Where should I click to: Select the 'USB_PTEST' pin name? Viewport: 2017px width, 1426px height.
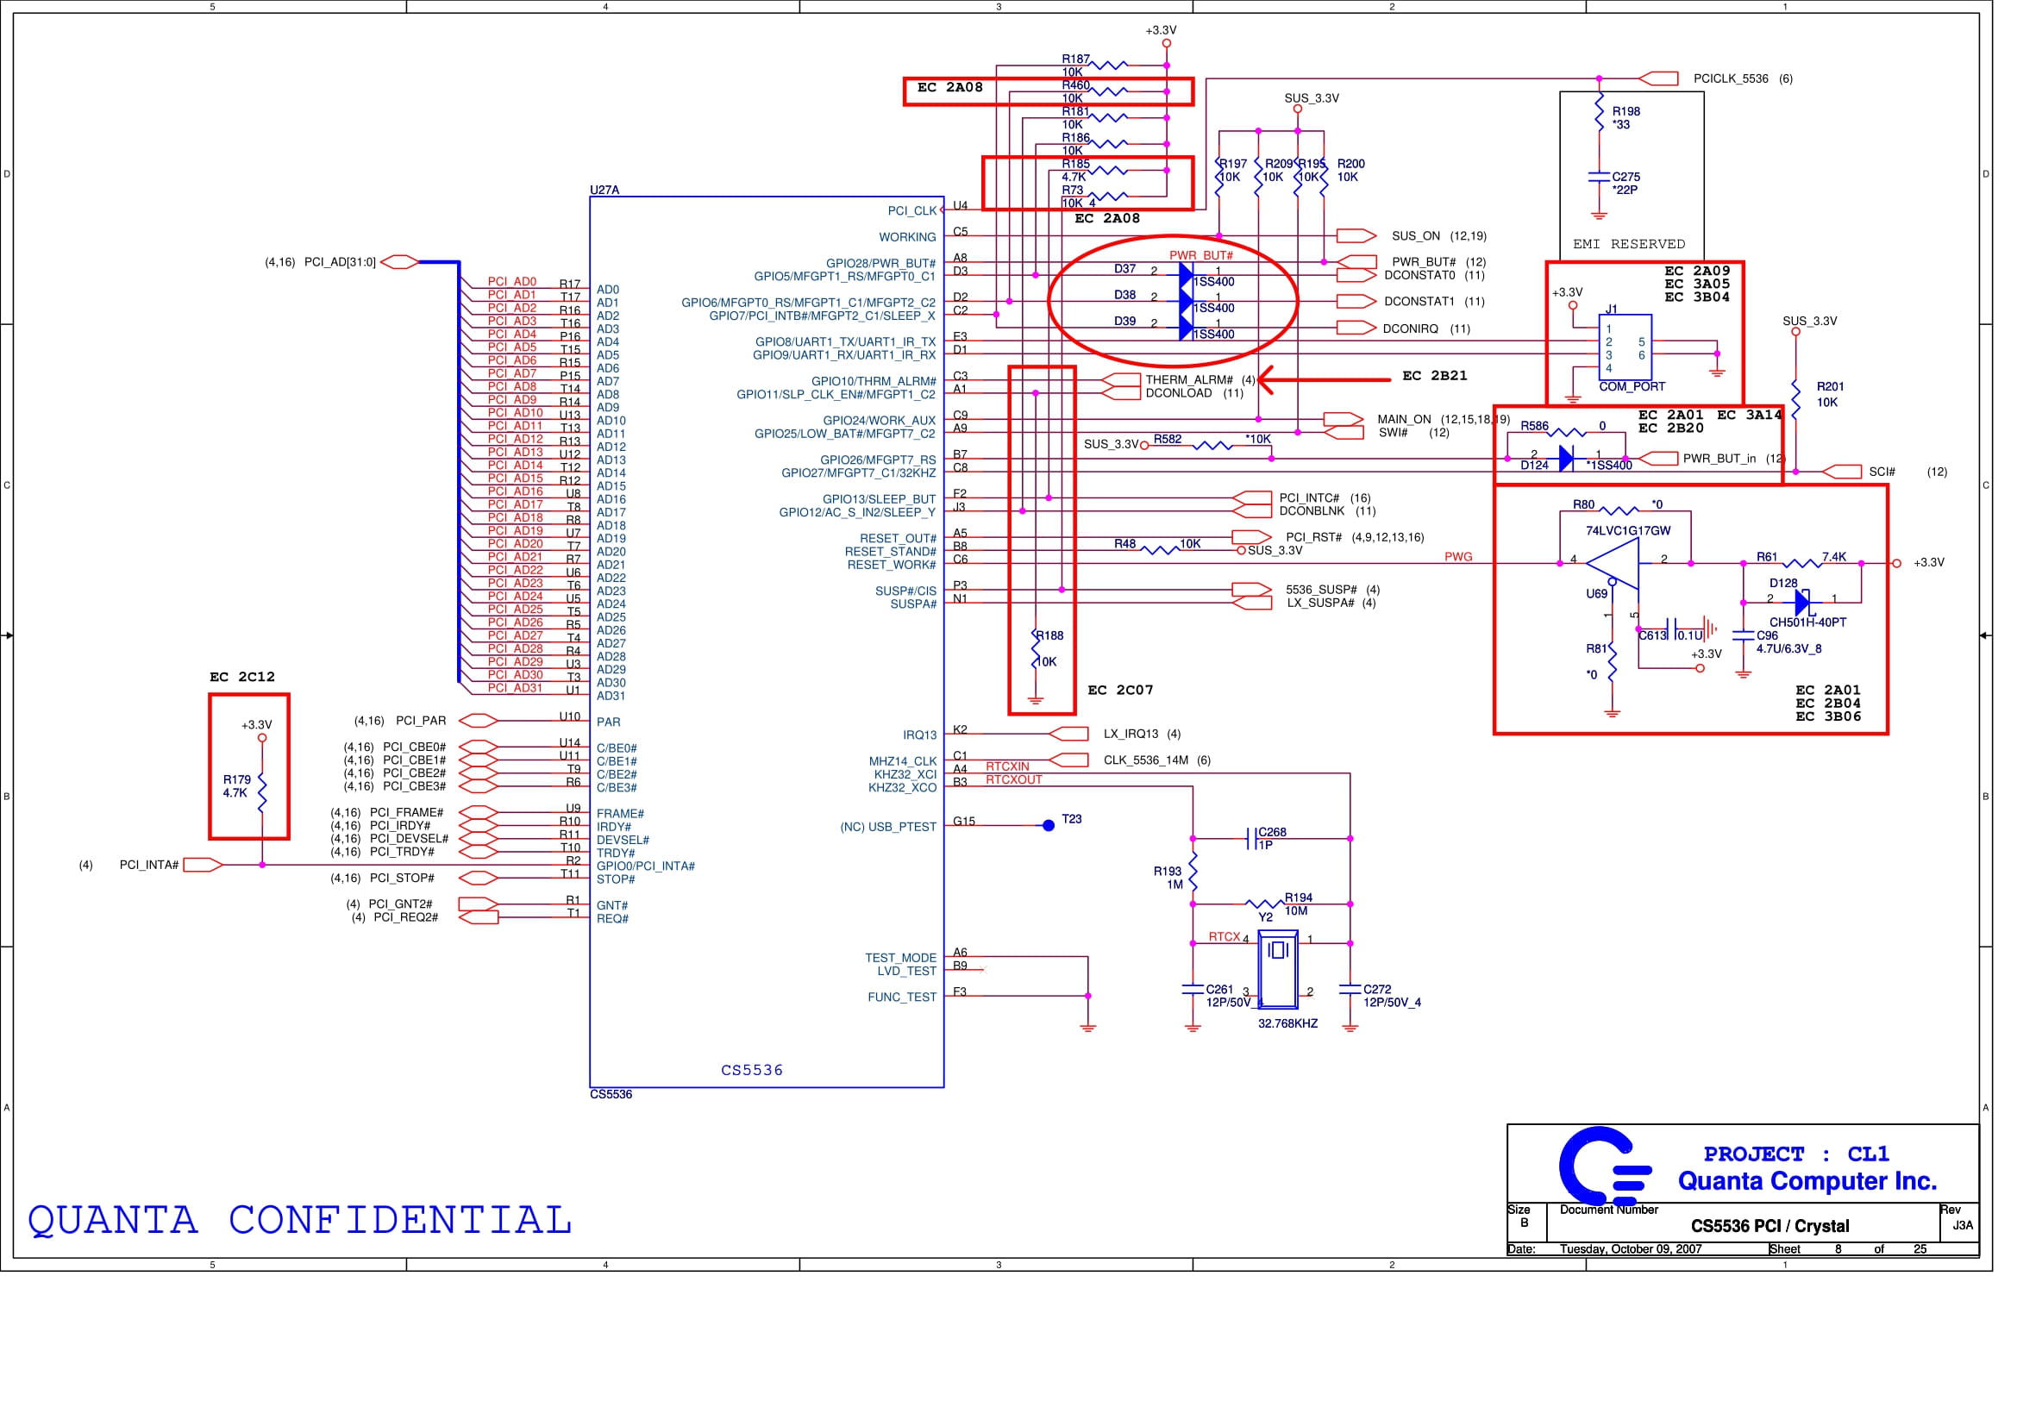[902, 827]
